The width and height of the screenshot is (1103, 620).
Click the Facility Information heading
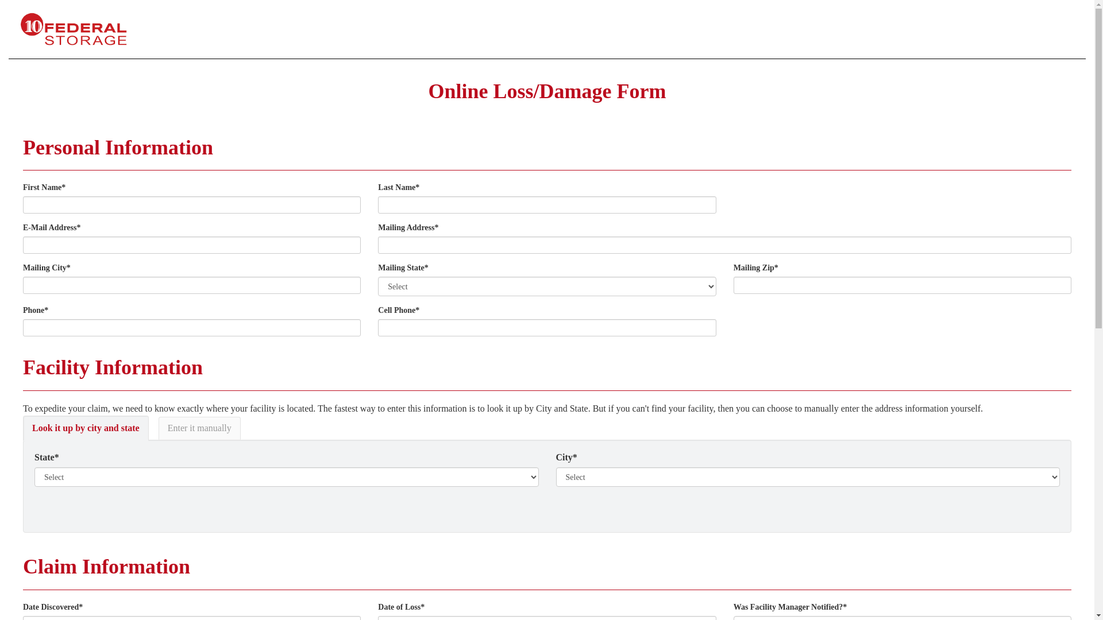pyautogui.click(x=113, y=367)
